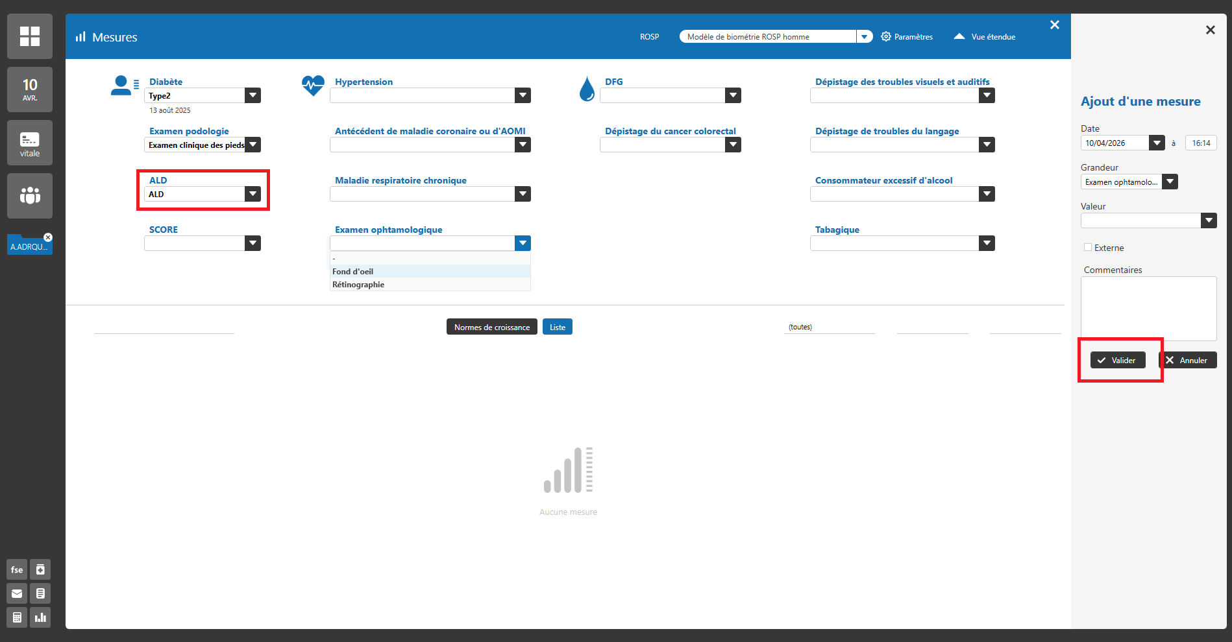This screenshot has height=642, width=1232.
Task: Click the Normes de croissance button
Action: (x=491, y=327)
